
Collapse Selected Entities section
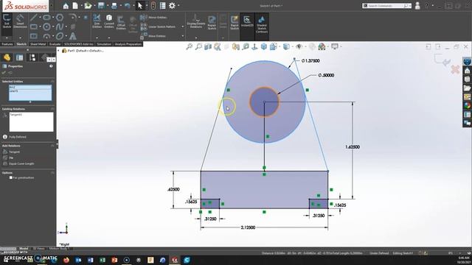52,82
